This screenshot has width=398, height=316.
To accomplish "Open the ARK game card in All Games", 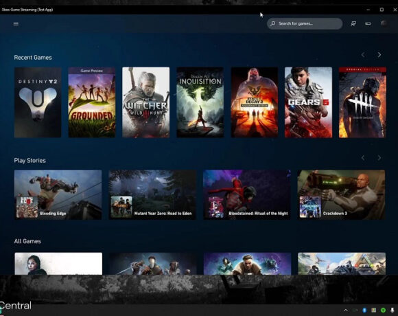I will click(x=342, y=263).
